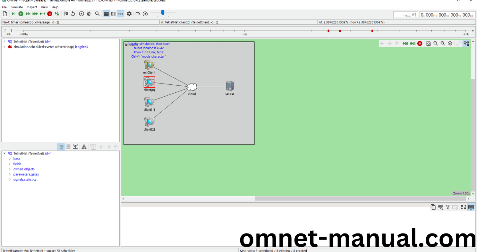Viewport: 477px width, 252px height.
Task: Expand the 'owned objects' node
Action: point(10,169)
